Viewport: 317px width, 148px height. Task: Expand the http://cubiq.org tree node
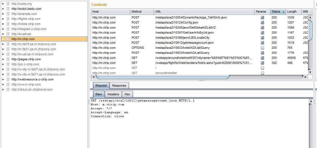(x=3, y=4)
